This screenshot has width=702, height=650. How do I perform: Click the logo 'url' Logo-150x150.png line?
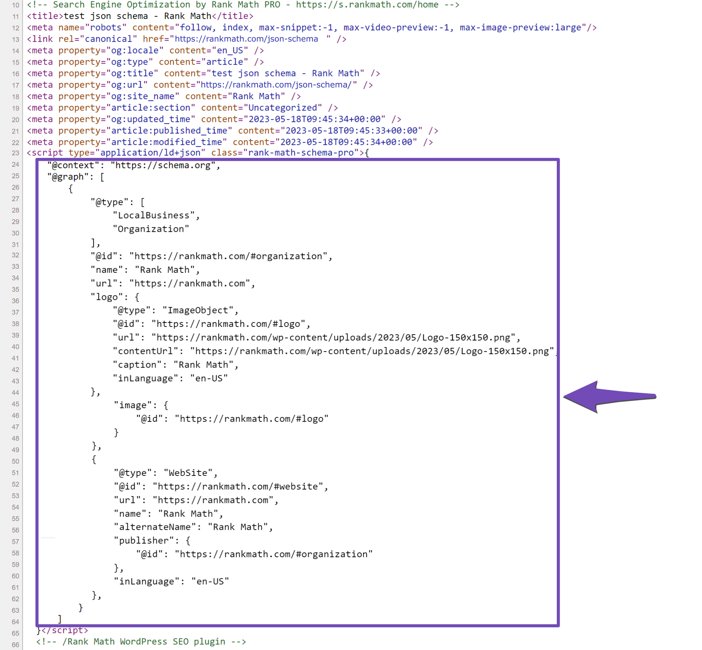[x=317, y=338]
